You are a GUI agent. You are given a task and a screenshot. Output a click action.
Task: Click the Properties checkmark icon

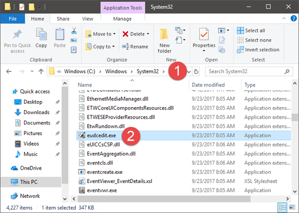click(x=204, y=34)
